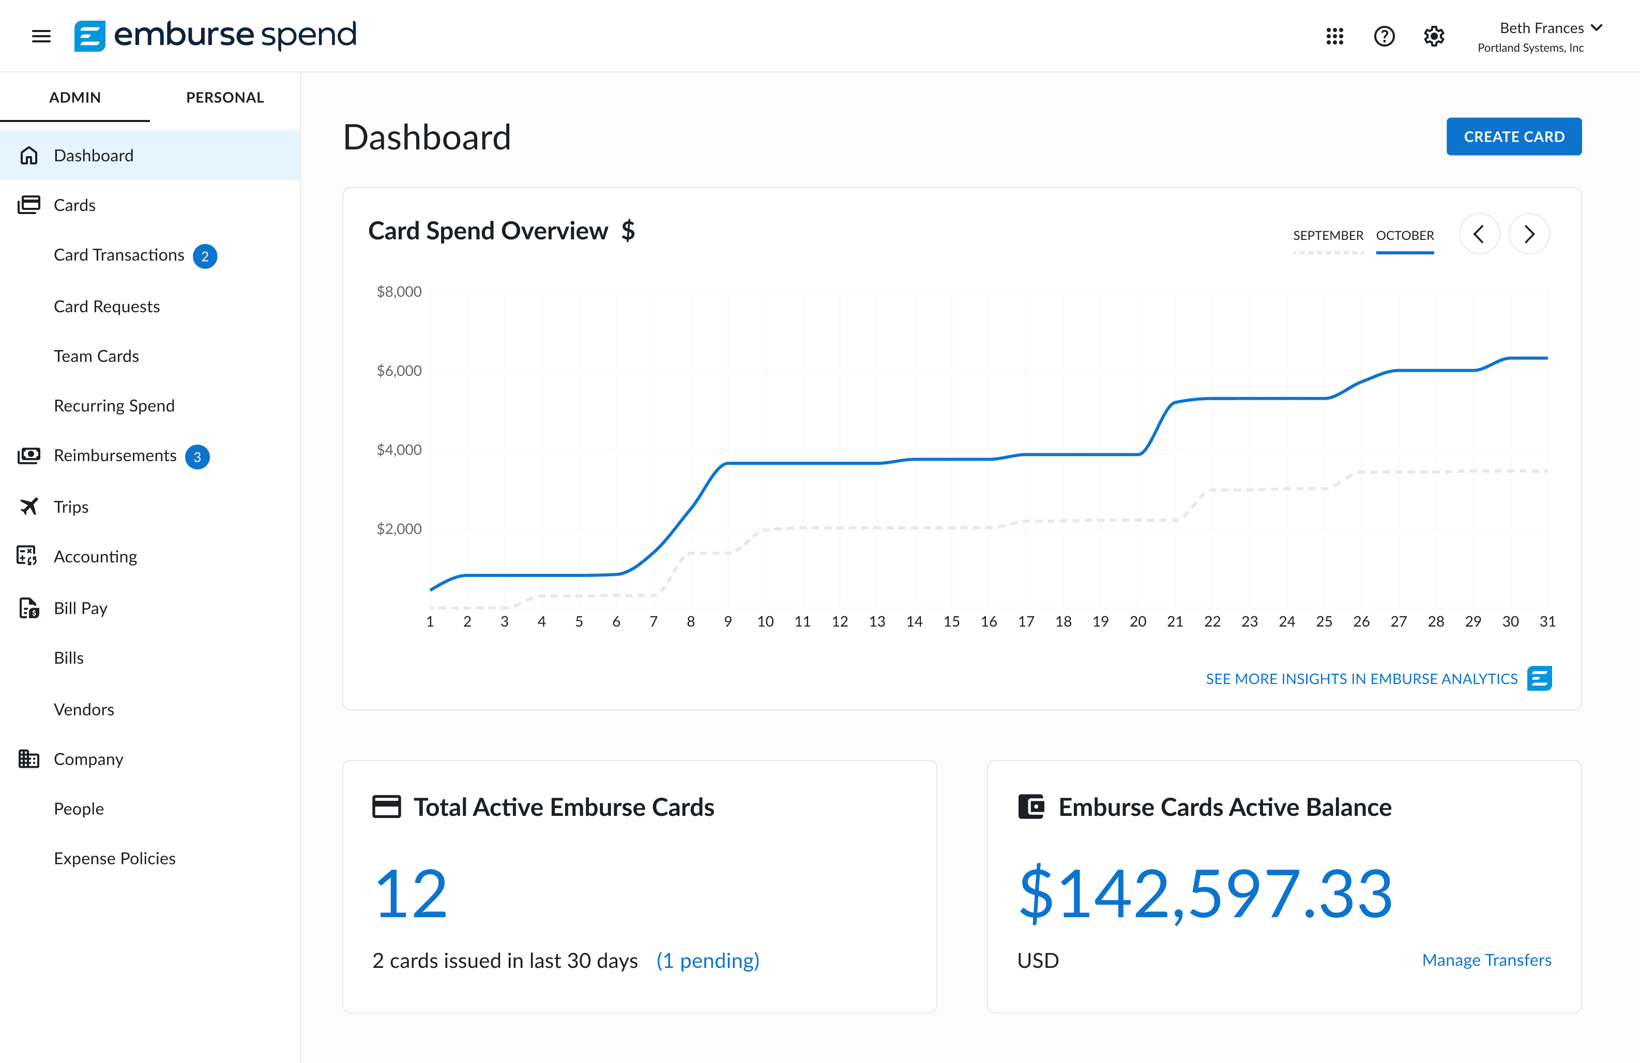Image resolution: width=1640 pixels, height=1063 pixels.
Task: Open the Manage Transfers link
Action: click(x=1486, y=960)
